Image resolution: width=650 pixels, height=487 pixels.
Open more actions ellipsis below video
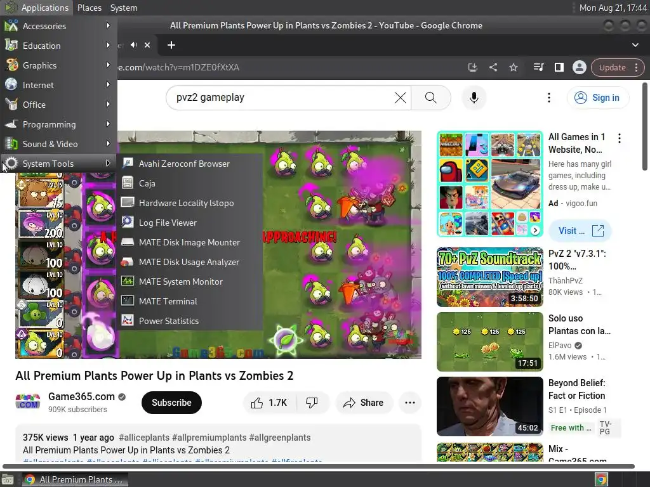point(409,403)
